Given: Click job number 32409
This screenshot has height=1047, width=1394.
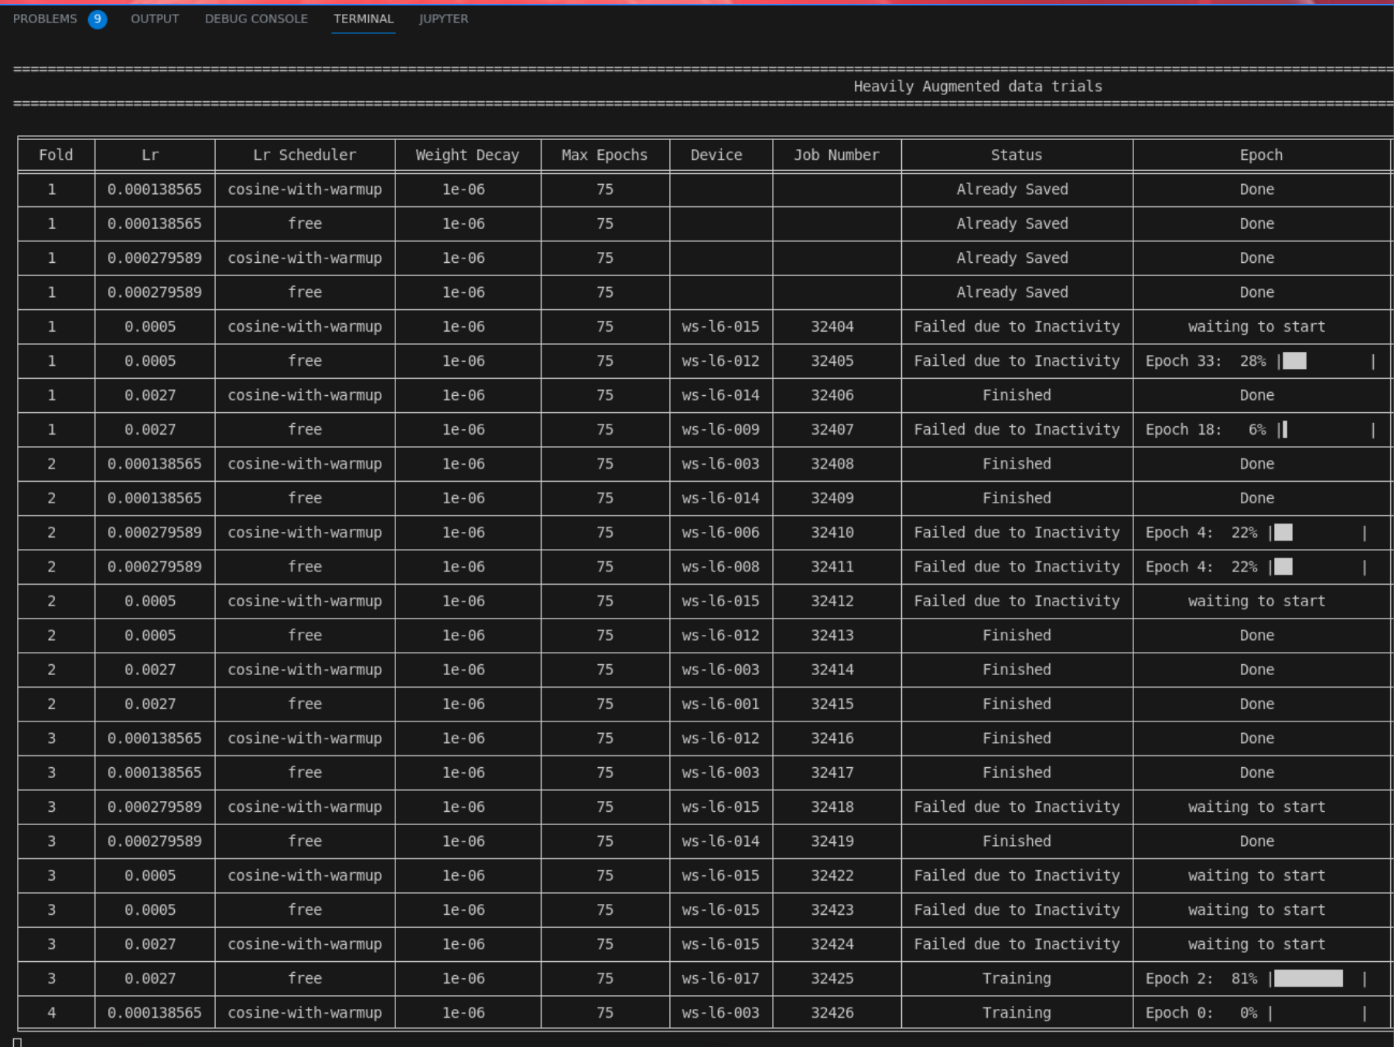Looking at the screenshot, I should [832, 498].
